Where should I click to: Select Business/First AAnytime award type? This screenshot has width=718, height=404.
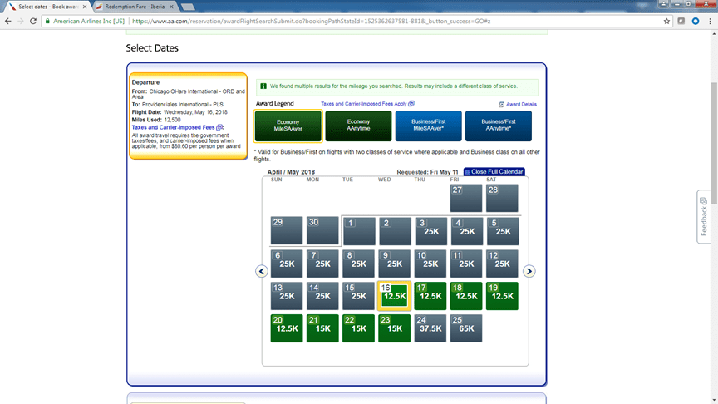[499, 126]
